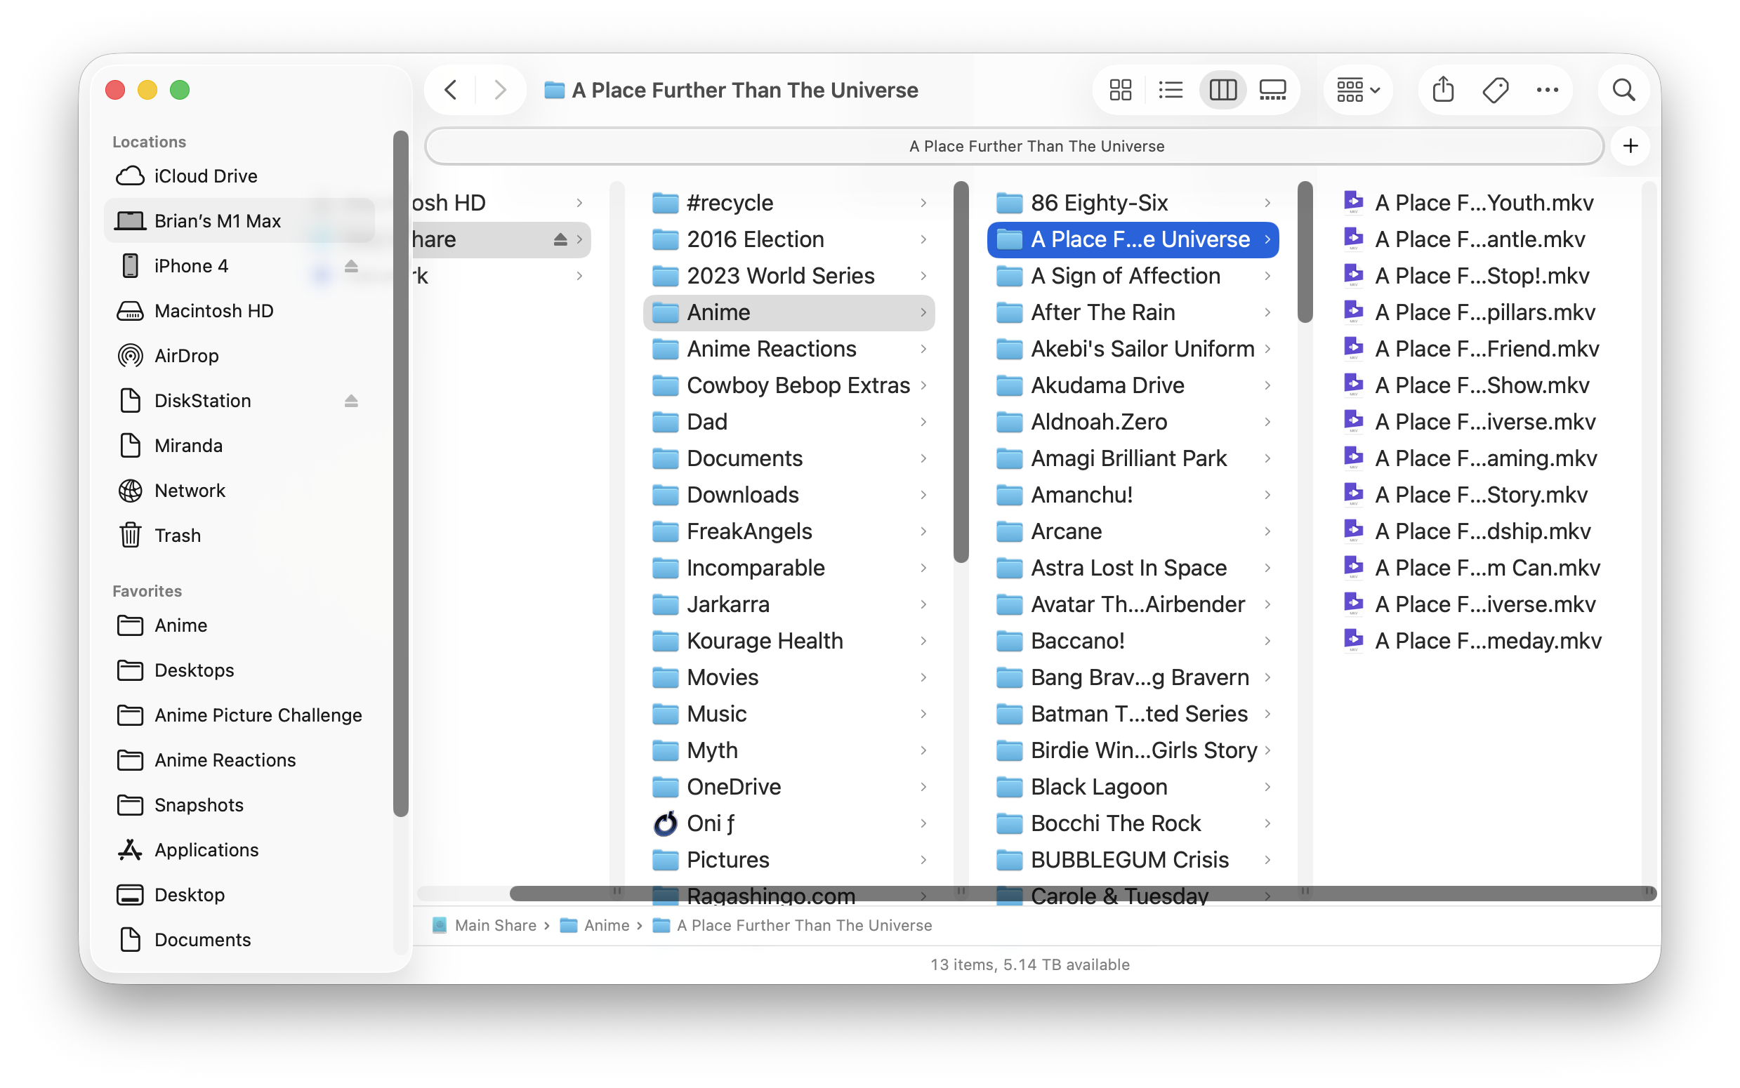
Task: Open AirDrop in the sidebar
Action: [186, 355]
